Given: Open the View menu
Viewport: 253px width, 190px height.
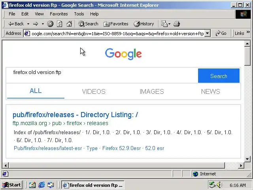Looking at the screenshot, I should click(39, 14).
